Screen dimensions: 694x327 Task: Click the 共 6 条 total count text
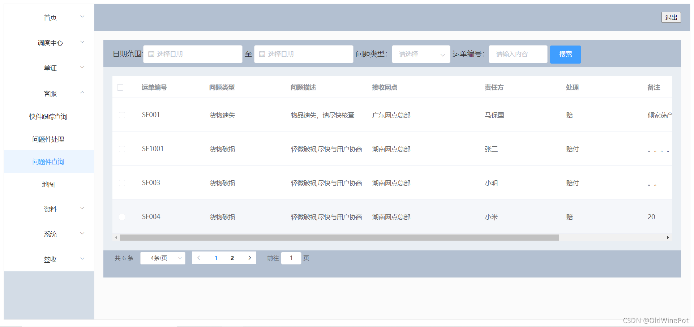[x=124, y=258]
